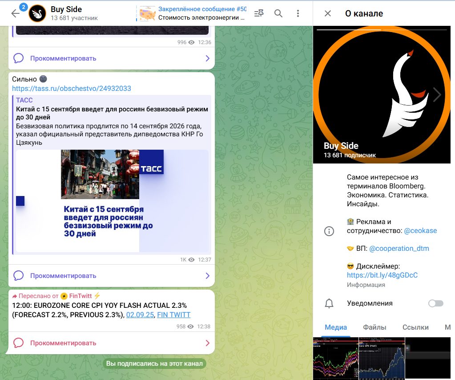Click the Buy Side channel title in header
The image size is (455, 380).
[x=66, y=9]
